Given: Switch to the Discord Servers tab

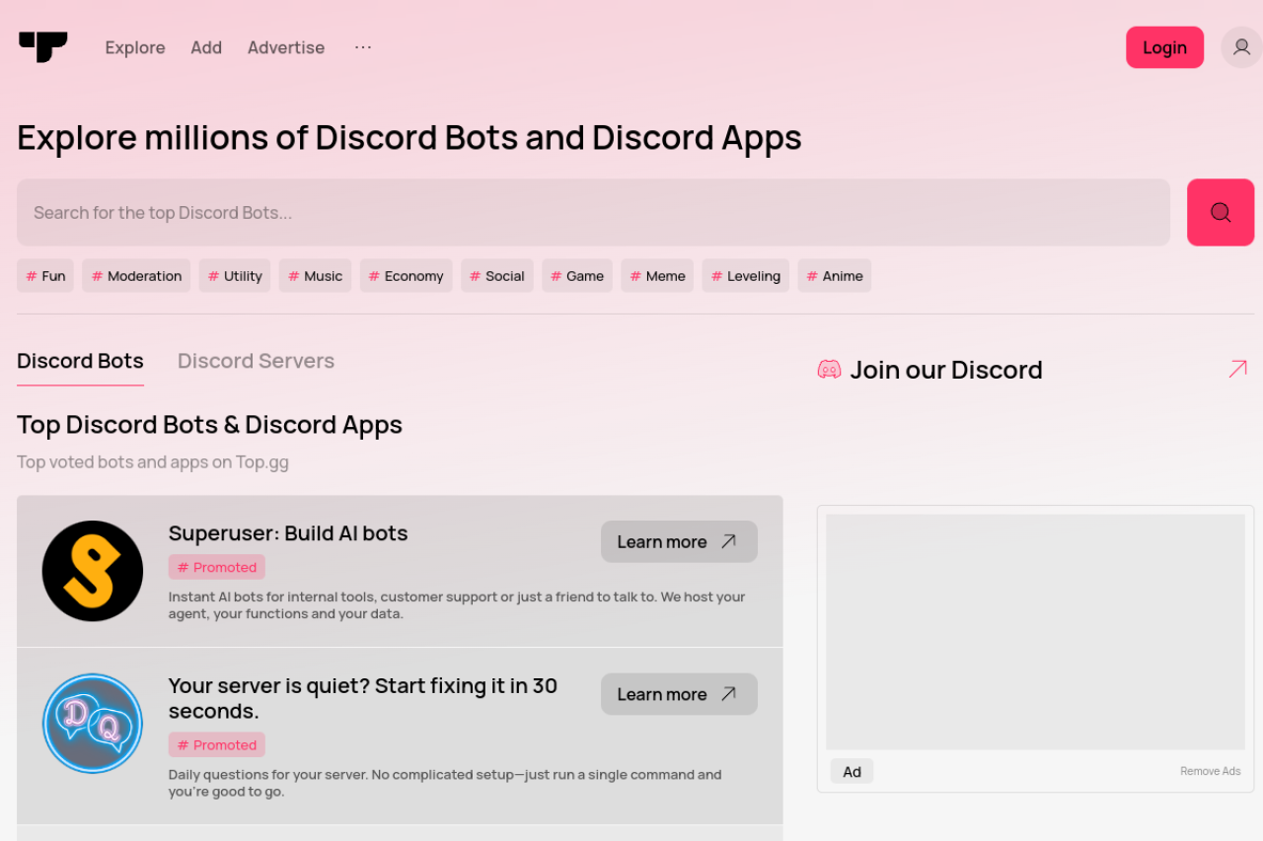Looking at the screenshot, I should 256,361.
